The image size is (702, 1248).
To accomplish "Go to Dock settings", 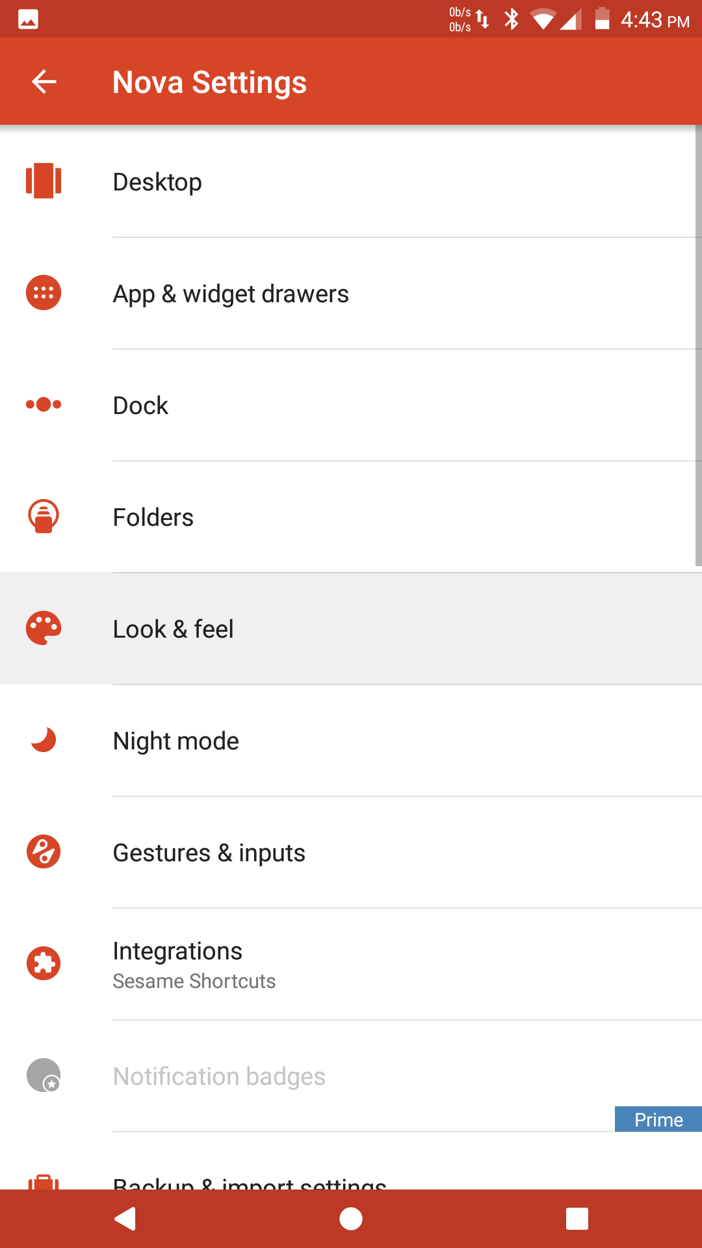I will 351,405.
